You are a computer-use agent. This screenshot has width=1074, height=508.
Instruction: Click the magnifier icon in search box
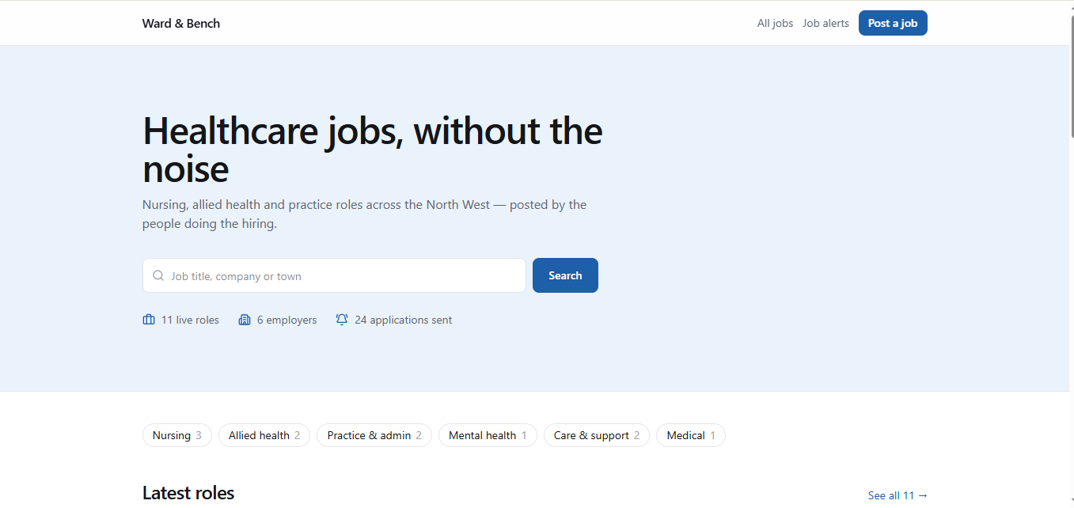click(158, 276)
